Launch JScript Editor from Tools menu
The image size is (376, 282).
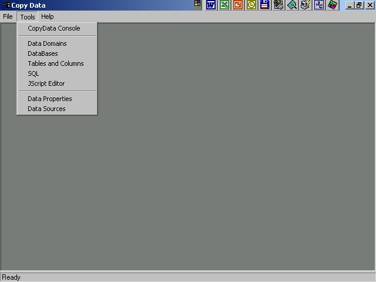(x=57, y=83)
